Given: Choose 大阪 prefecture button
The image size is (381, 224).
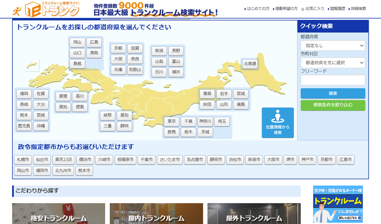Looking at the screenshot, I should point(118,59).
